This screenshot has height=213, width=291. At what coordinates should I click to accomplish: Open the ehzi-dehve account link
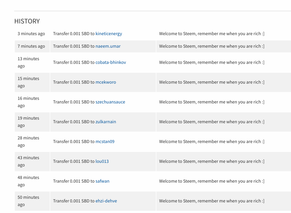pos(106,201)
